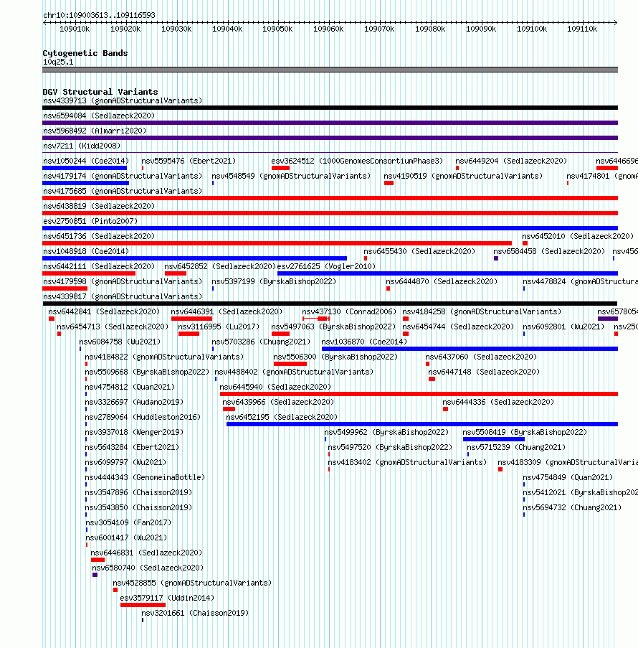The width and height of the screenshot is (638, 648).
Task: Click the 109010k ruler tick label
Action: pos(75,29)
